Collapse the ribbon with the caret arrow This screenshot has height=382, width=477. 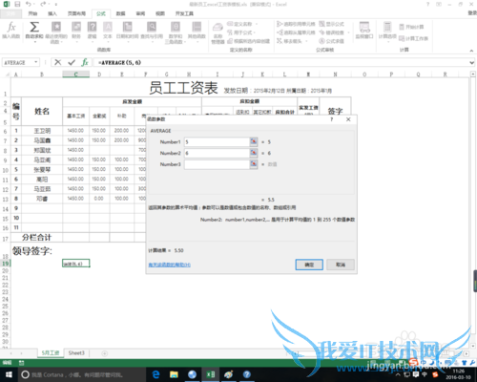tap(471, 51)
